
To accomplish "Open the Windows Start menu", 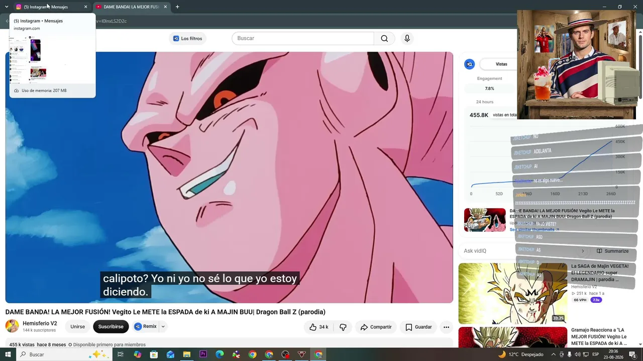I will [x=8, y=354].
